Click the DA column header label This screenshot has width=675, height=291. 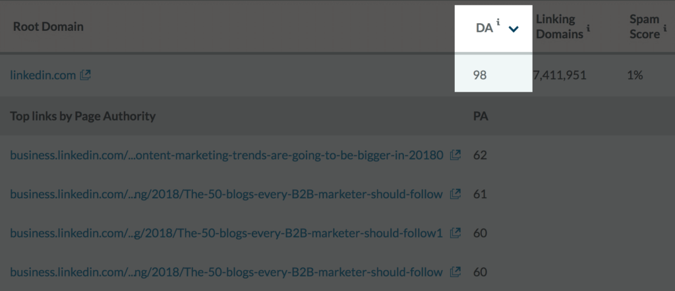(484, 28)
